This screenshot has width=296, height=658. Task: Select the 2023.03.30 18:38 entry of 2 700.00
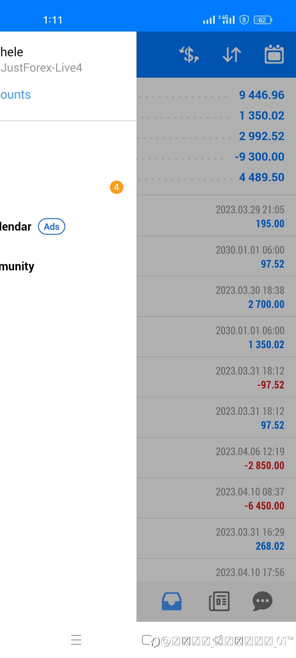[216, 297]
